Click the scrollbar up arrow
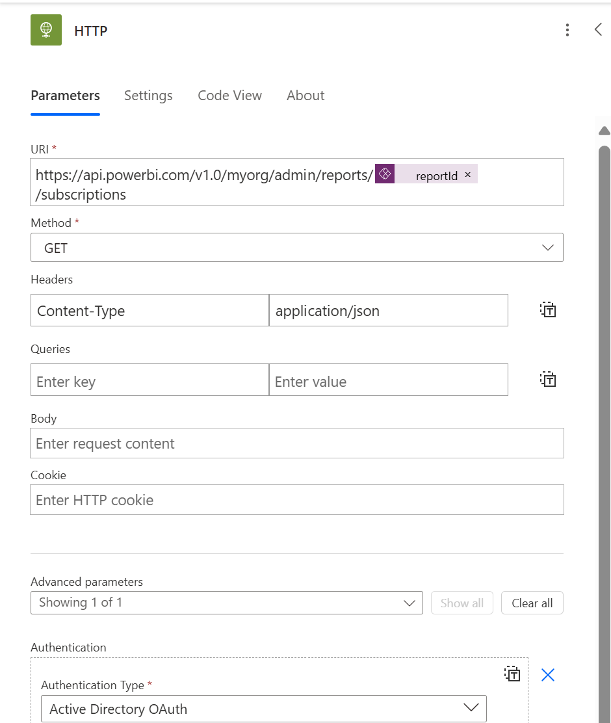Image resolution: width=611 pixels, height=723 pixels. (x=604, y=131)
